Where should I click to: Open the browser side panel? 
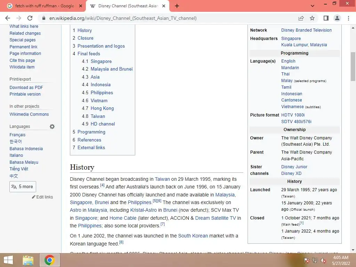coord(326,18)
